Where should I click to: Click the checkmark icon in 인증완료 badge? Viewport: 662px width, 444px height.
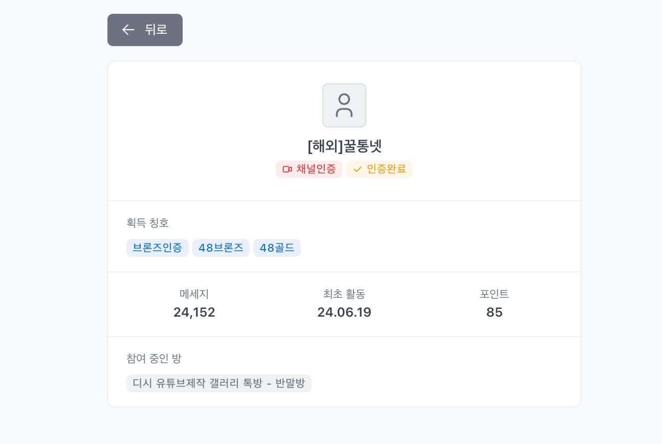point(358,169)
